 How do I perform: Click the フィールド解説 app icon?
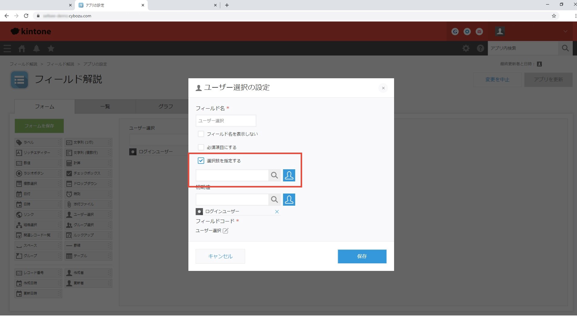(19, 80)
